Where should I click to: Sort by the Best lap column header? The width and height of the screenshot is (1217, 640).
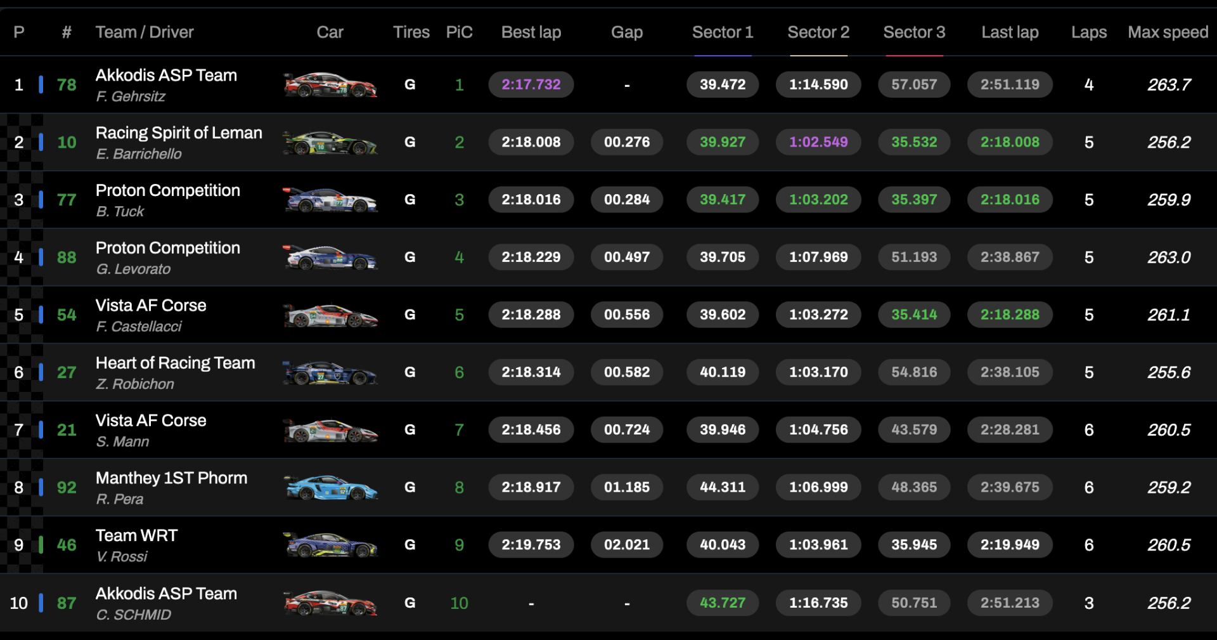click(x=531, y=32)
